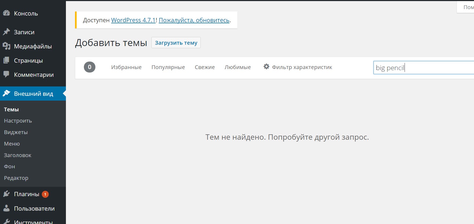Click the theme count circle showing 0

pyautogui.click(x=89, y=67)
